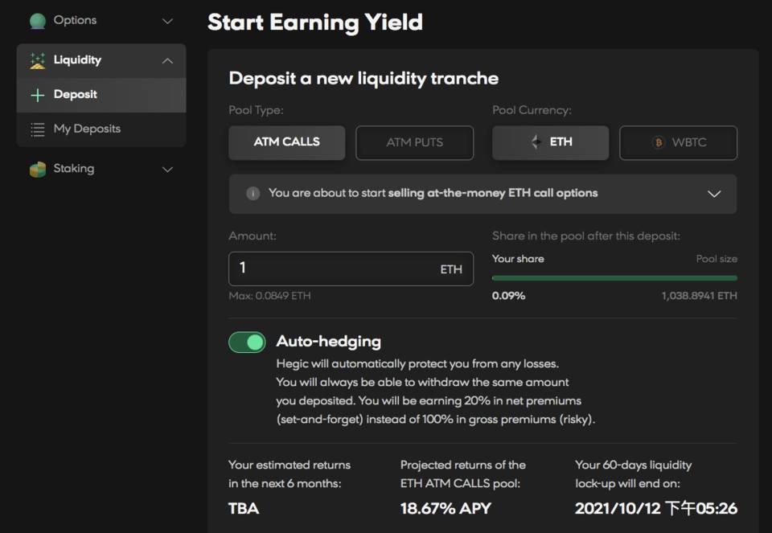The width and height of the screenshot is (772, 533).
Task: Click the plus icon beside Deposit
Action: (37, 95)
